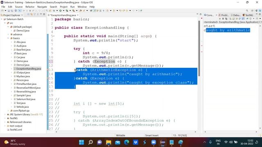Viewport: 262px width, 147px height.
Task: Click the Search magnifier icon at top right
Action: point(247,11)
